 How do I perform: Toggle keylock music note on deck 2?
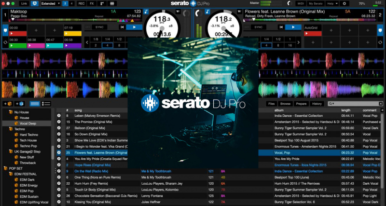pyautogui.click(x=207, y=12)
